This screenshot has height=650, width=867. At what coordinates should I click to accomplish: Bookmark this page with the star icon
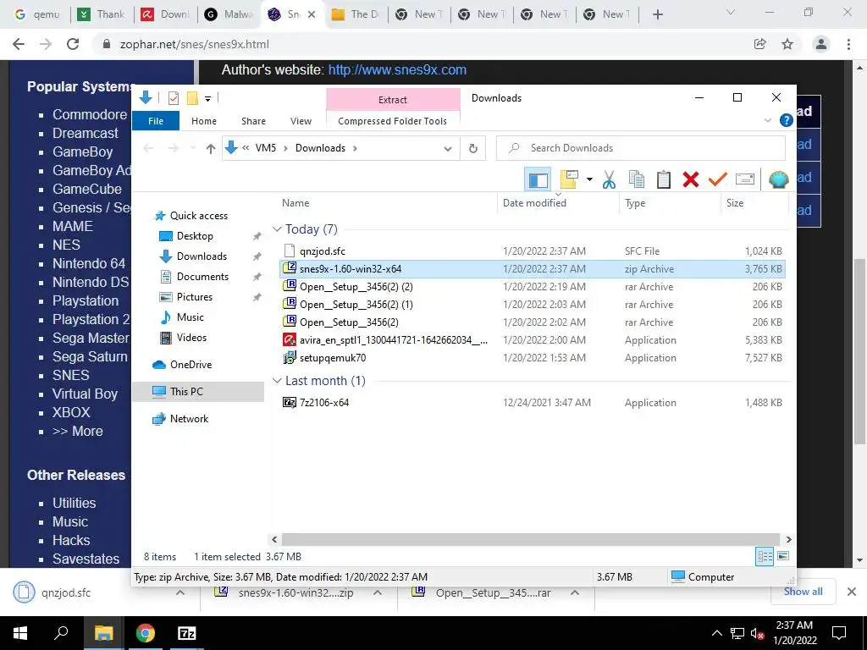[x=787, y=44]
